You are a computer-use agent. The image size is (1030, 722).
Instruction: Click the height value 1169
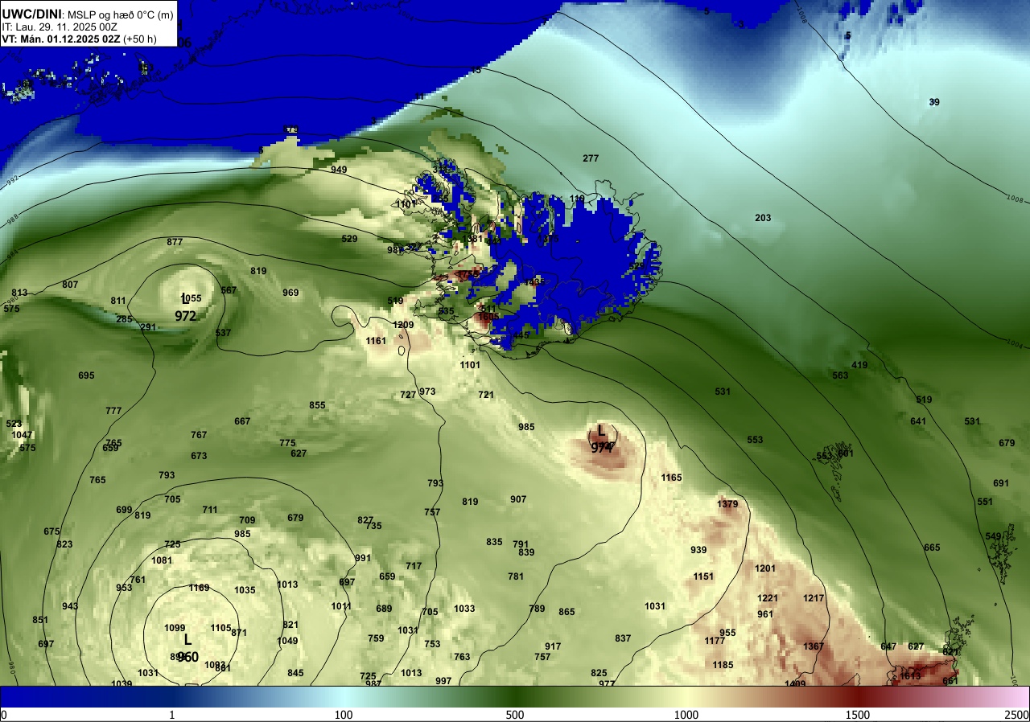(200, 588)
